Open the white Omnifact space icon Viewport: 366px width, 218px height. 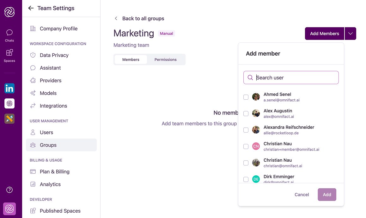(9, 103)
